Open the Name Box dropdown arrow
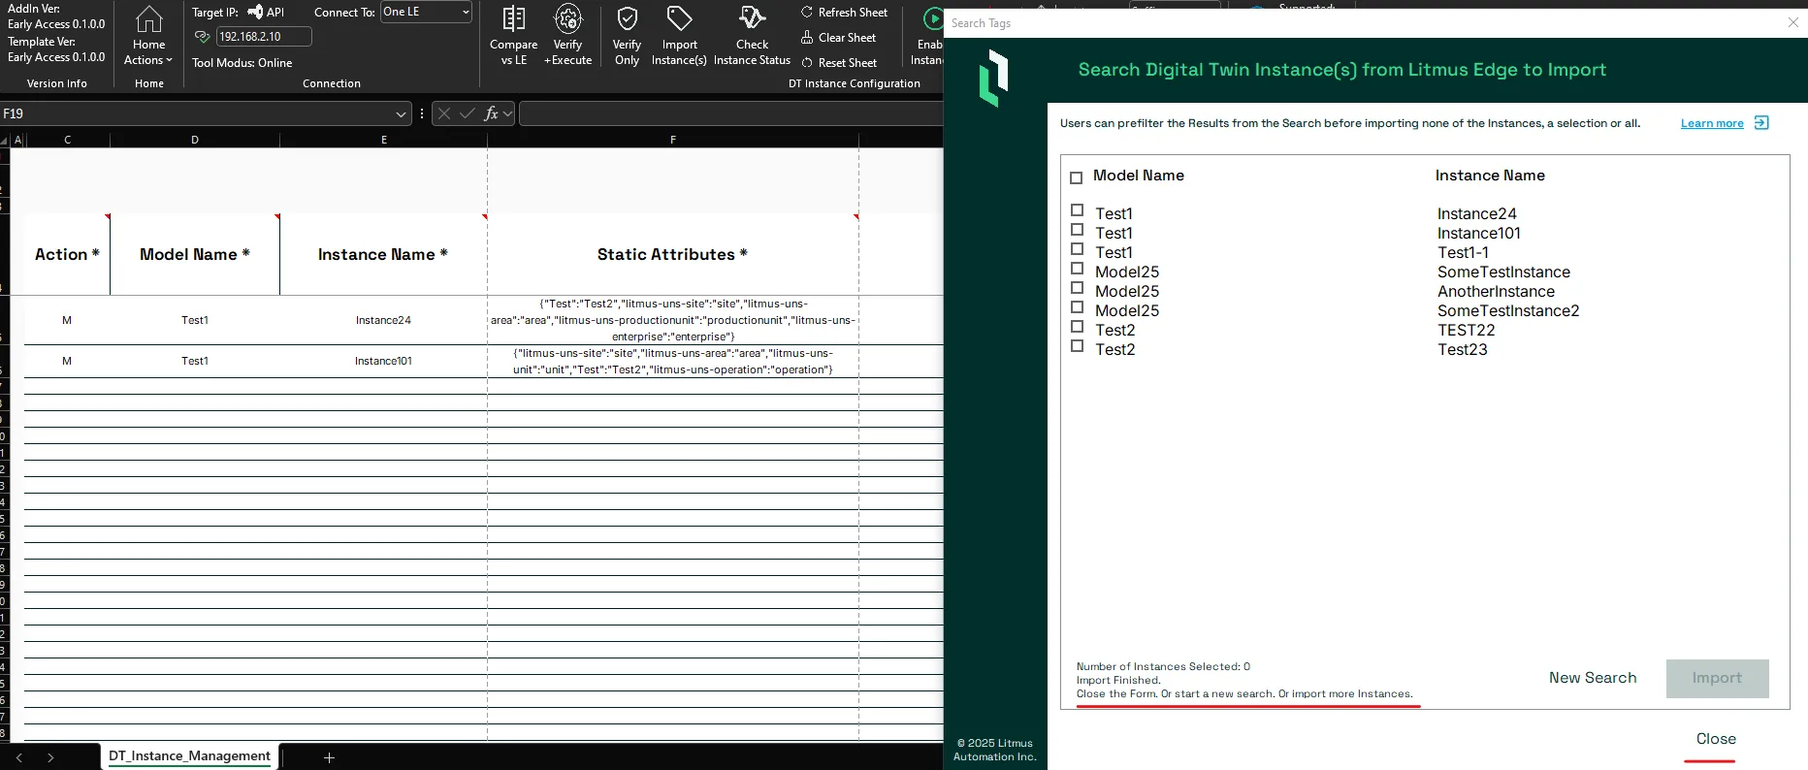 point(401,113)
